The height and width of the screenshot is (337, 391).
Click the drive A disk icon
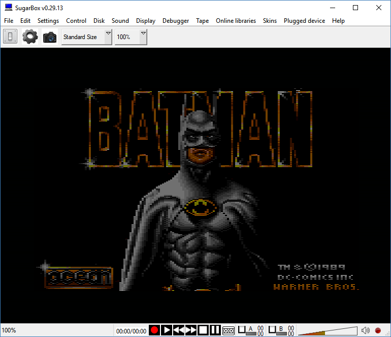(251, 330)
